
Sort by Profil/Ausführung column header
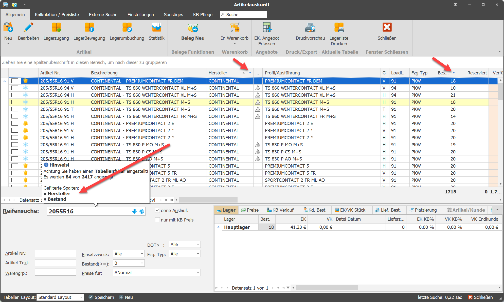[x=321, y=73]
